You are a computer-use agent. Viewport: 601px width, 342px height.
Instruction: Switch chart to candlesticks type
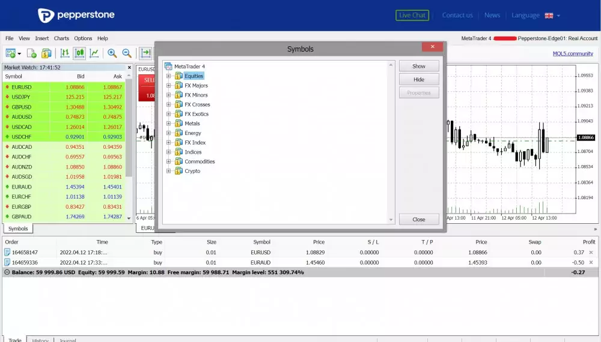pyautogui.click(x=79, y=53)
